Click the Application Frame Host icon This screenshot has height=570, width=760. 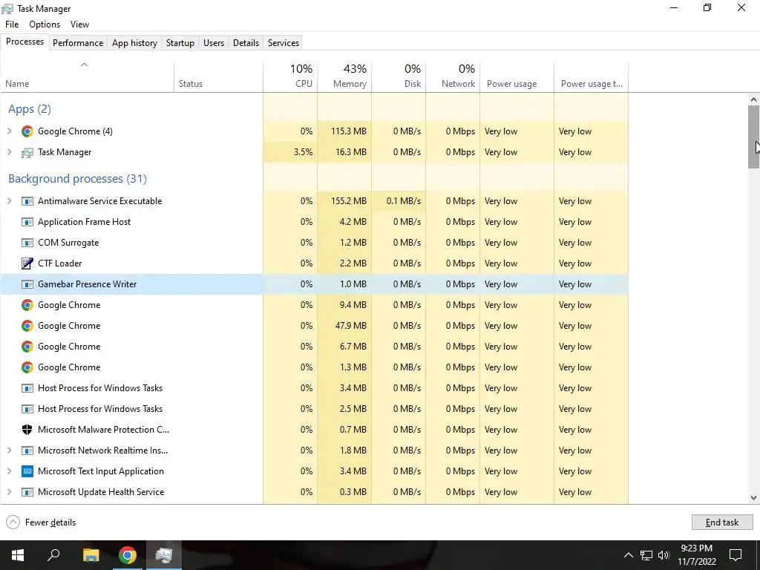click(27, 222)
